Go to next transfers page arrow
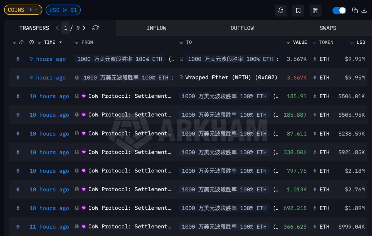 (x=84, y=28)
